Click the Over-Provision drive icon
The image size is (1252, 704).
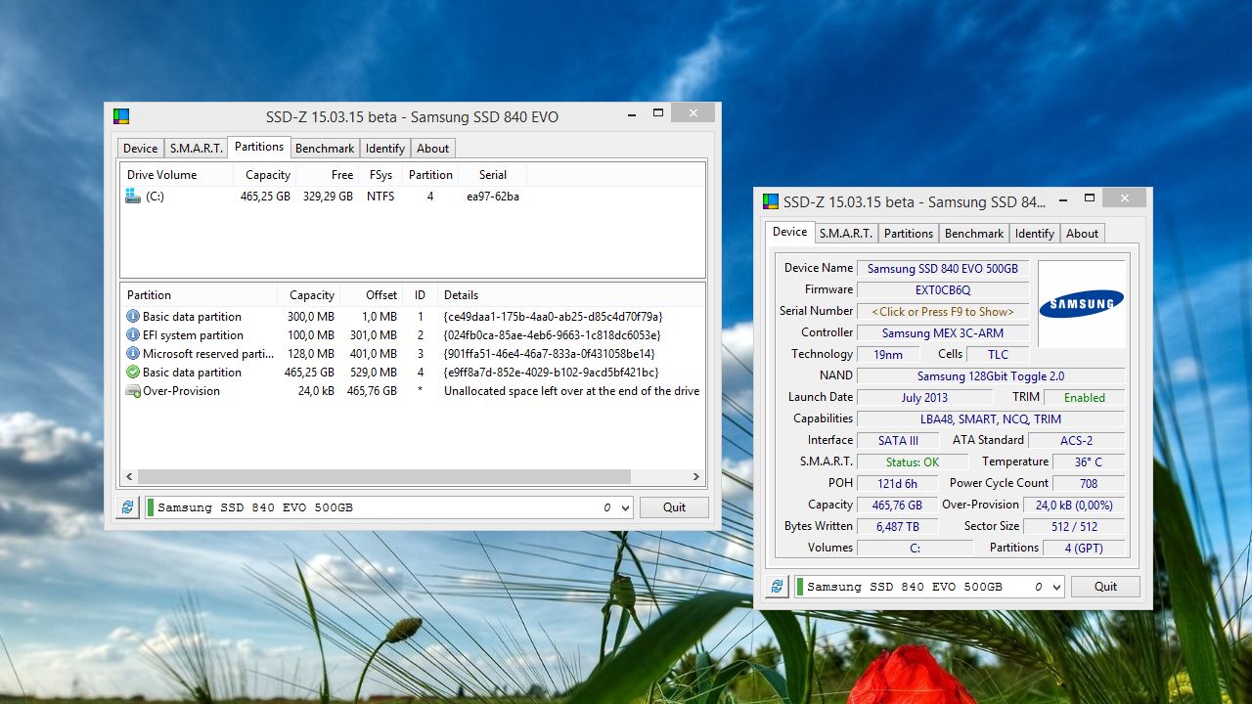tap(133, 391)
